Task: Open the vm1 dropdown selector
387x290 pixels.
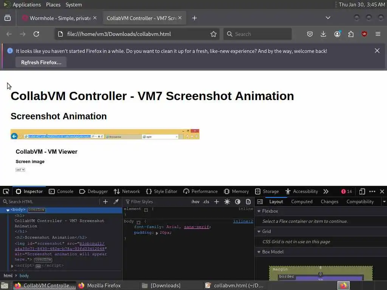Action: [20, 170]
